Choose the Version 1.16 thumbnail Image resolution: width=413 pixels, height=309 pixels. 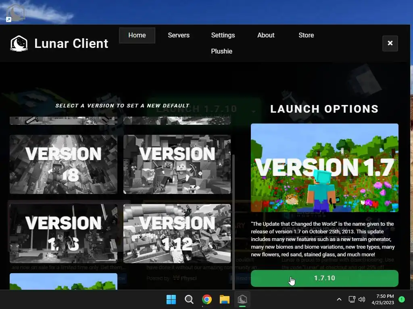coord(63,233)
